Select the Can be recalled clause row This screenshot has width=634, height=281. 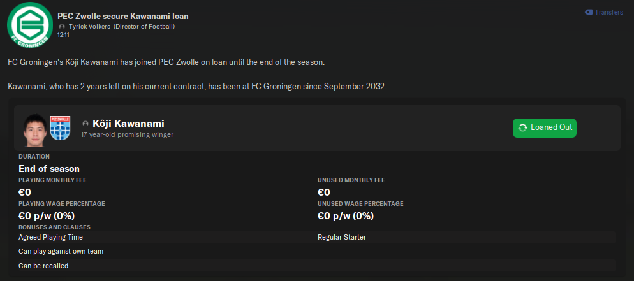pyautogui.click(x=43, y=266)
